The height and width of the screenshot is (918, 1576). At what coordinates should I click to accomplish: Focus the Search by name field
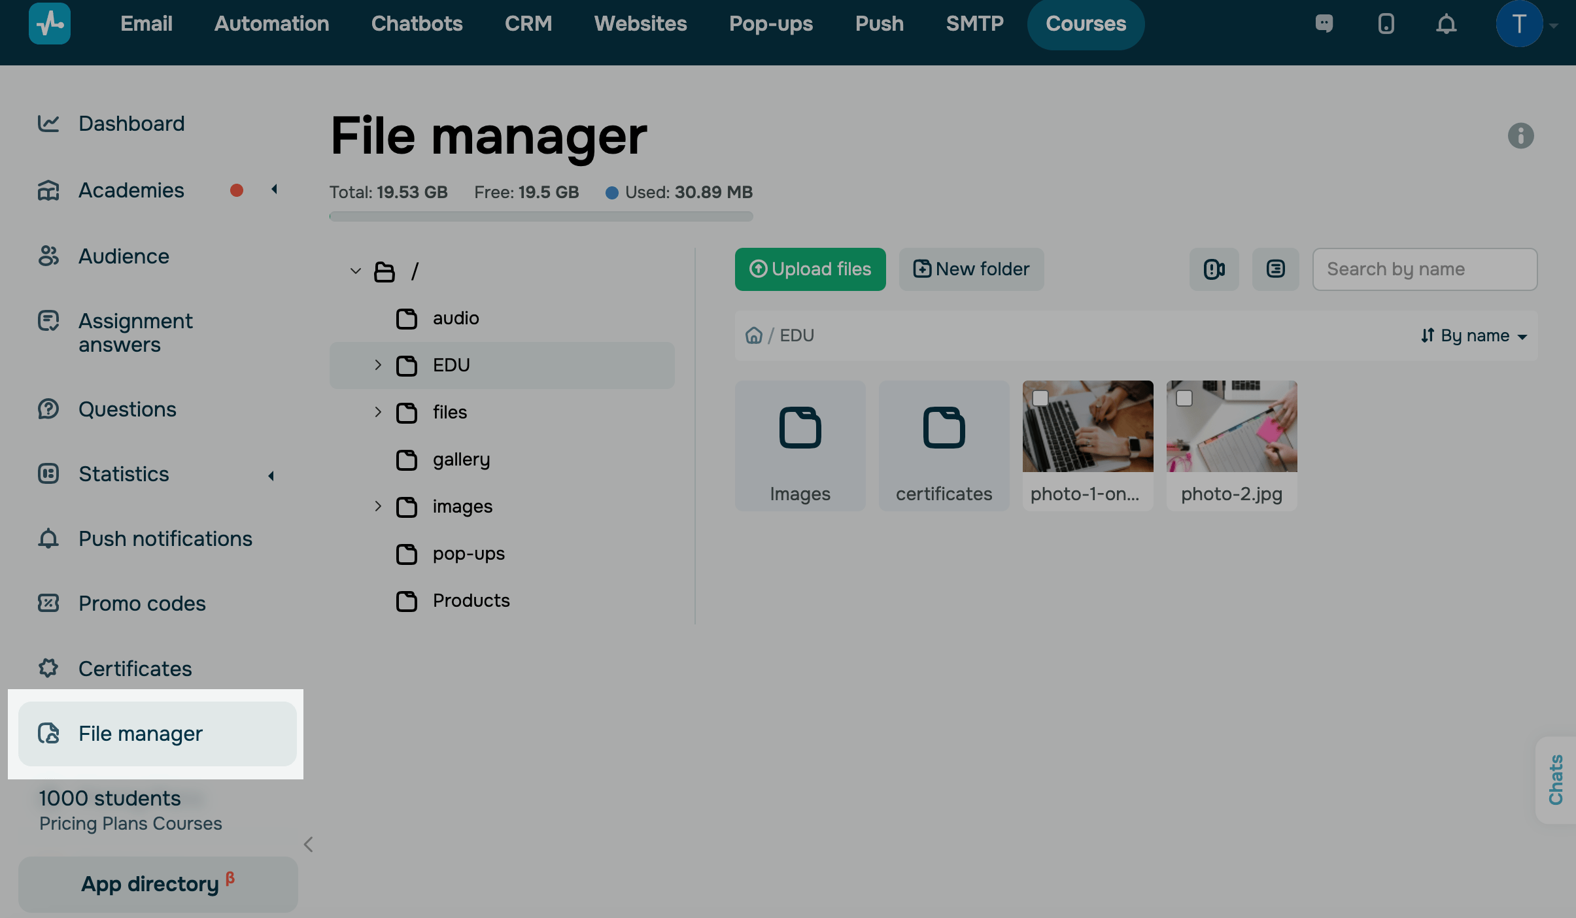click(1424, 269)
